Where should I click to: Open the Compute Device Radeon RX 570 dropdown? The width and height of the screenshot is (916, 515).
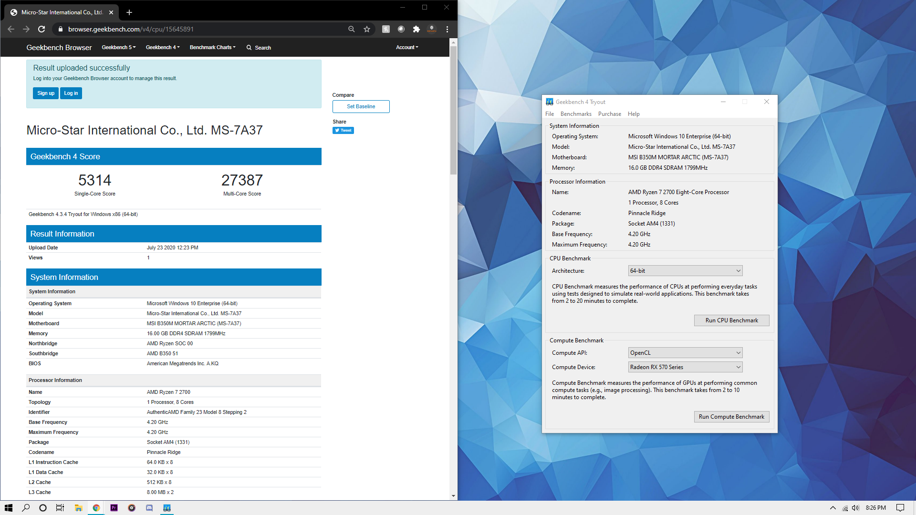coord(685,367)
